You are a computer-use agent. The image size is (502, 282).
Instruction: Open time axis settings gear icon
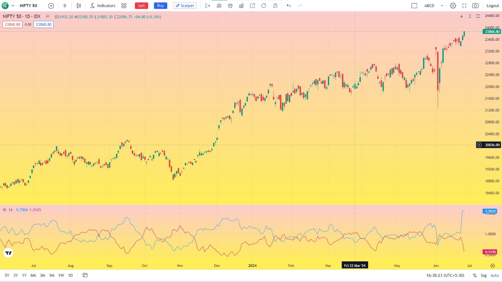(x=493, y=266)
